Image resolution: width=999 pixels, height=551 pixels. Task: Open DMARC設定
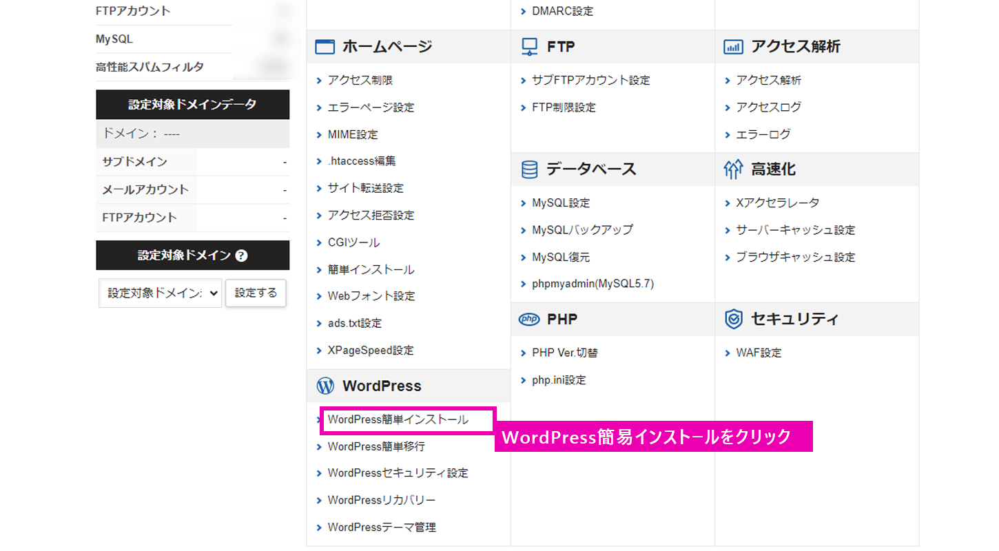coord(562,11)
